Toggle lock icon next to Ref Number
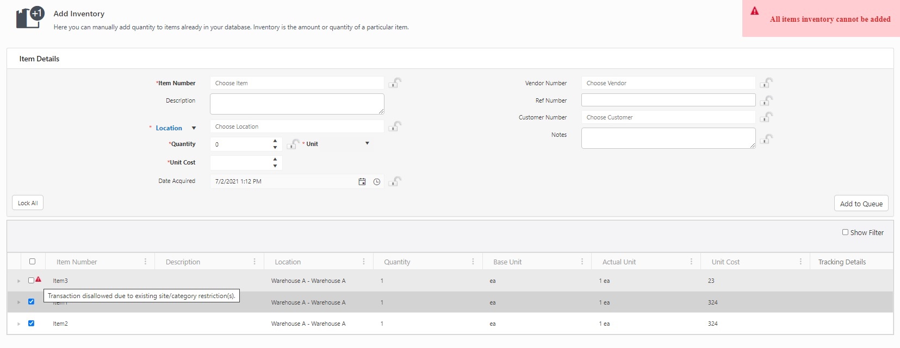 click(766, 100)
